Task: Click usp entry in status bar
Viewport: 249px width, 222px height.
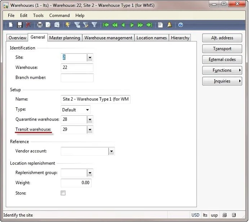Action: click(214, 215)
